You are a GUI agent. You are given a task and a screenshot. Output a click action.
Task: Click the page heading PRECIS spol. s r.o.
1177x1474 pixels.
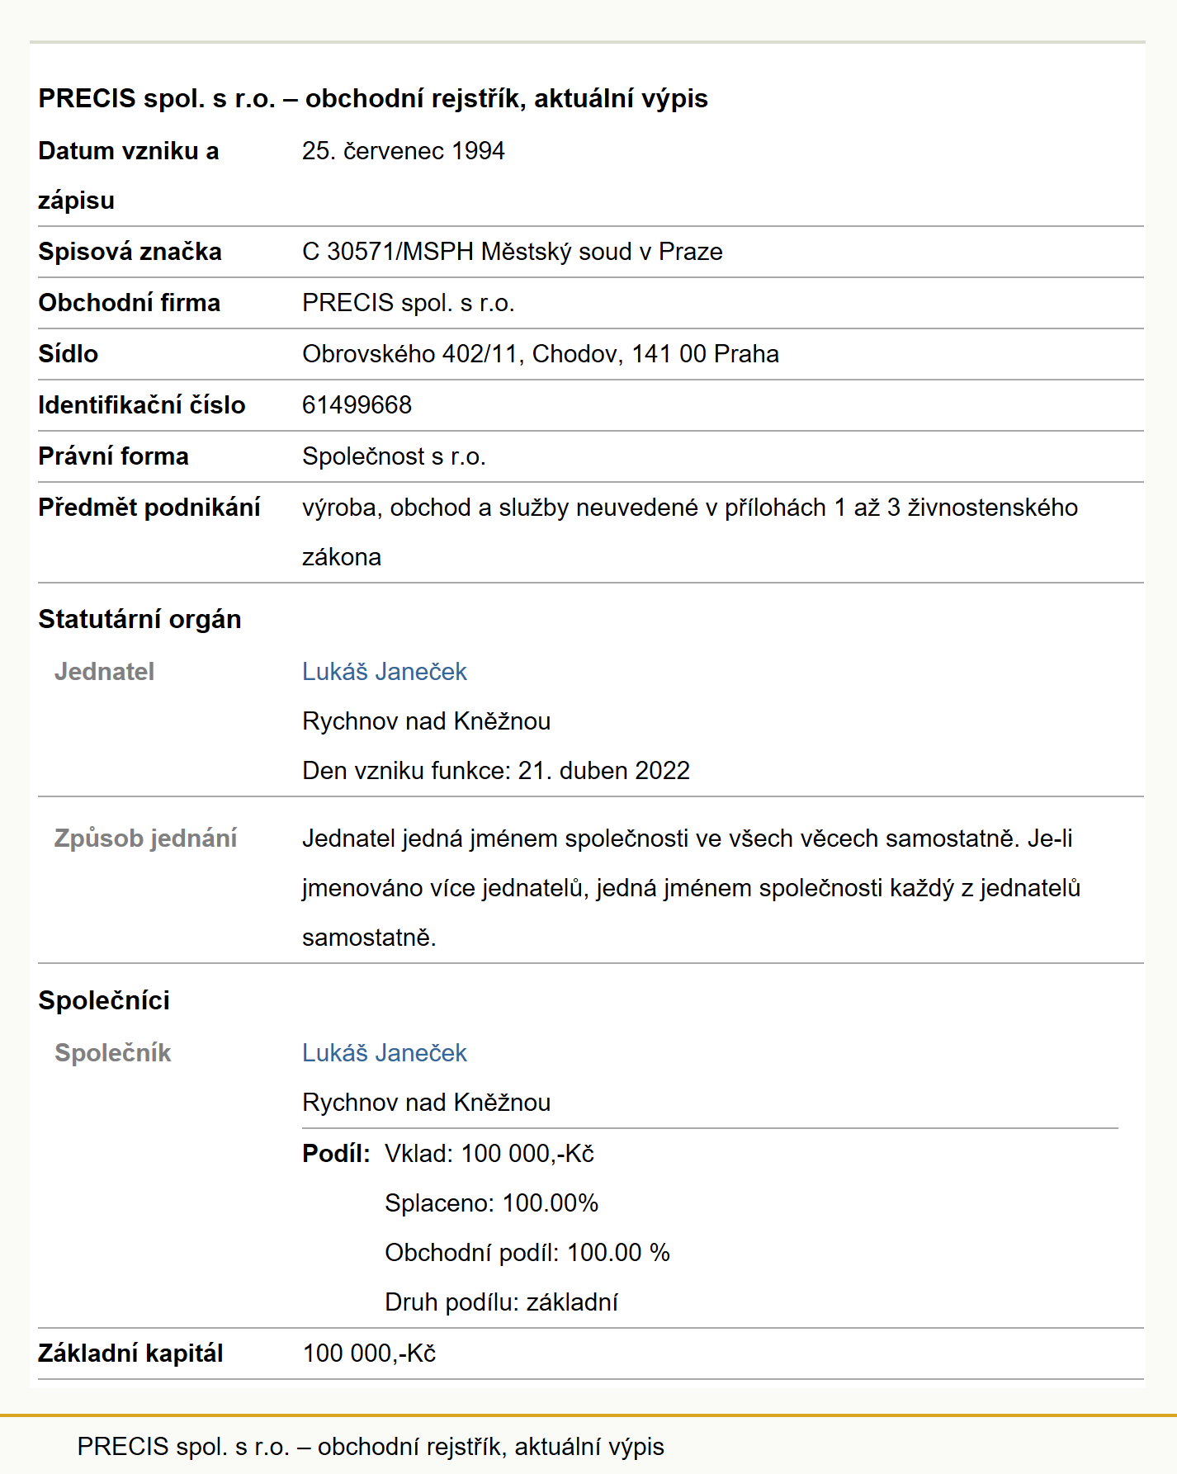pos(373,98)
